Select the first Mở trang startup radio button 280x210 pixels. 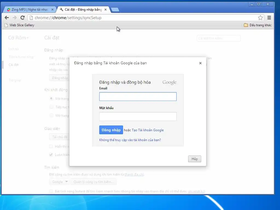pyautogui.click(x=51, y=98)
